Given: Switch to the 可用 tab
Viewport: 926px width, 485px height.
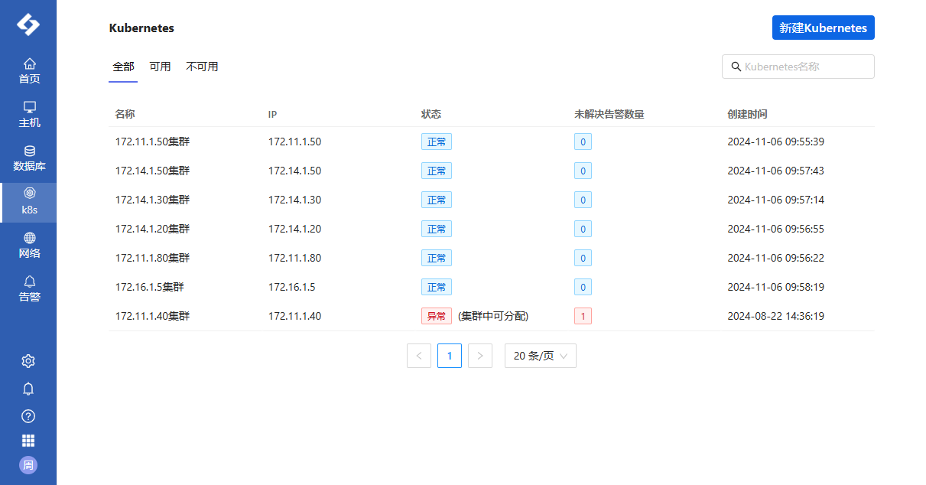Looking at the screenshot, I should [x=160, y=67].
